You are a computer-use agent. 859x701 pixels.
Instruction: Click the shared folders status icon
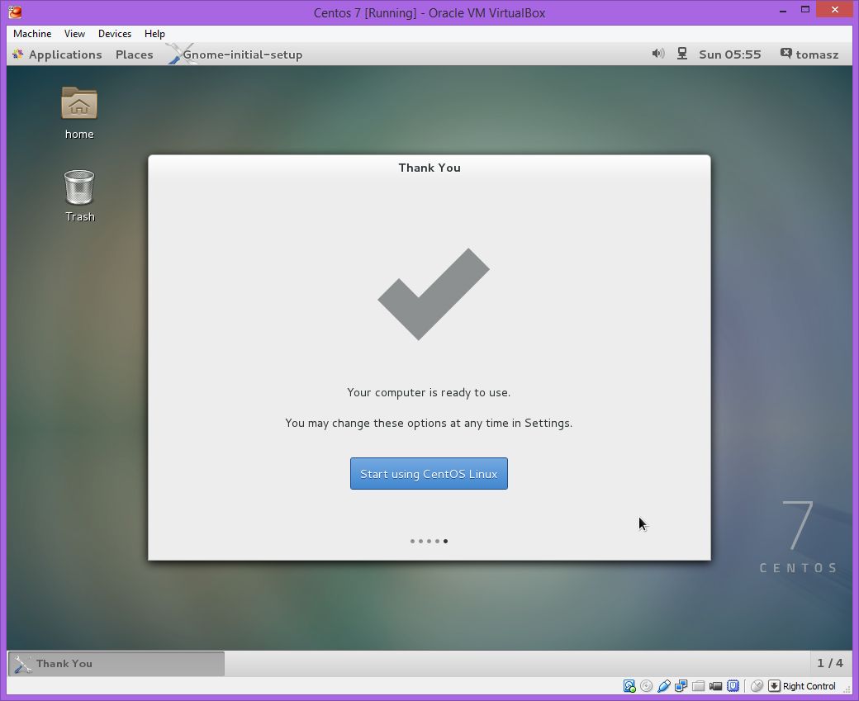[699, 685]
